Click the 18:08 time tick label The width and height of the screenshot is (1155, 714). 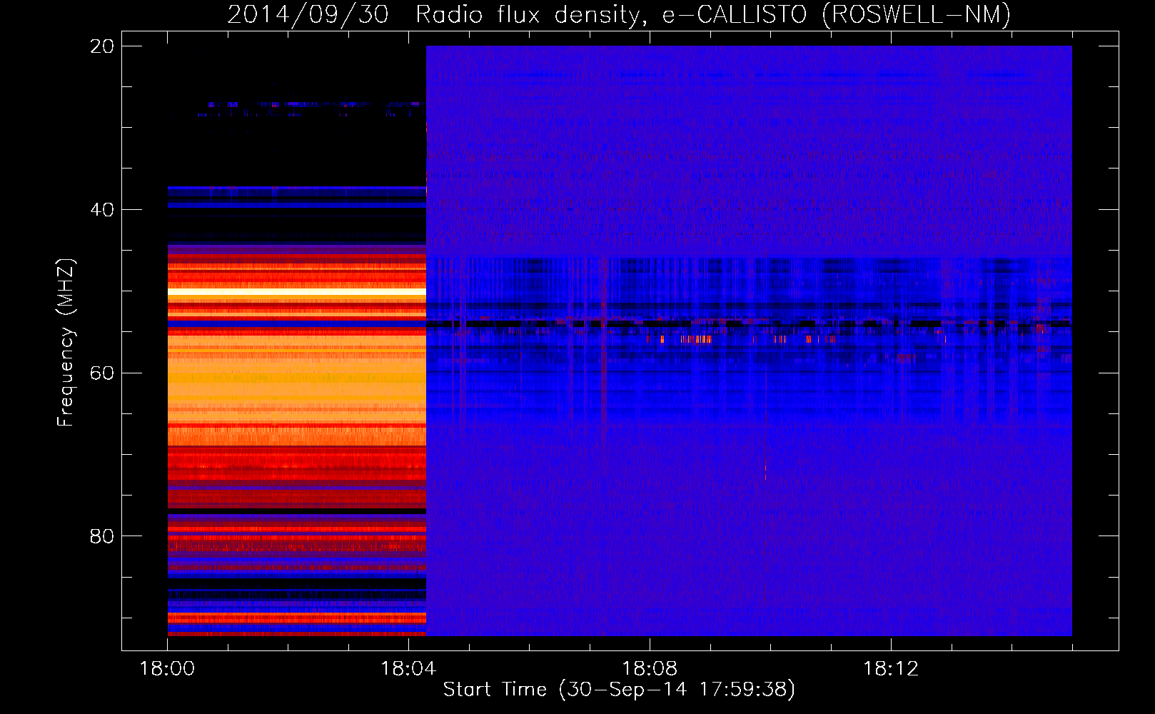click(650, 669)
